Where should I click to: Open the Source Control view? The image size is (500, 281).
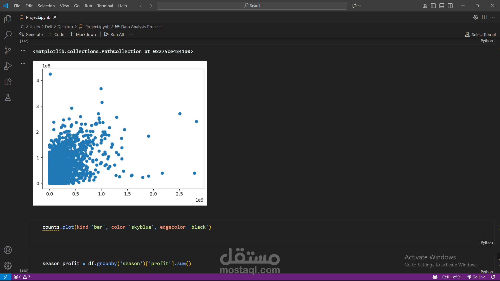[x=8, y=50]
